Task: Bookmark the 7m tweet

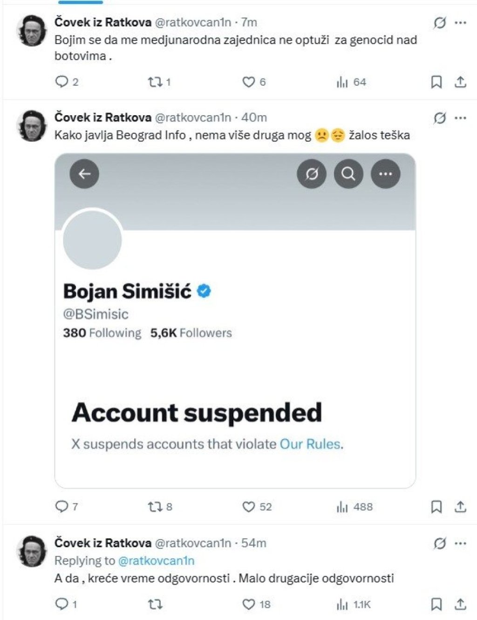Action: point(436,82)
